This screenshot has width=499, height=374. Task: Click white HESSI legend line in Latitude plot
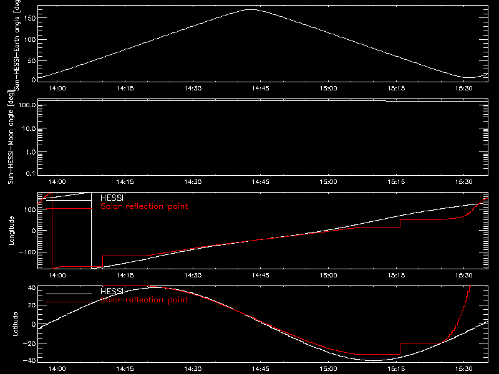(69, 294)
